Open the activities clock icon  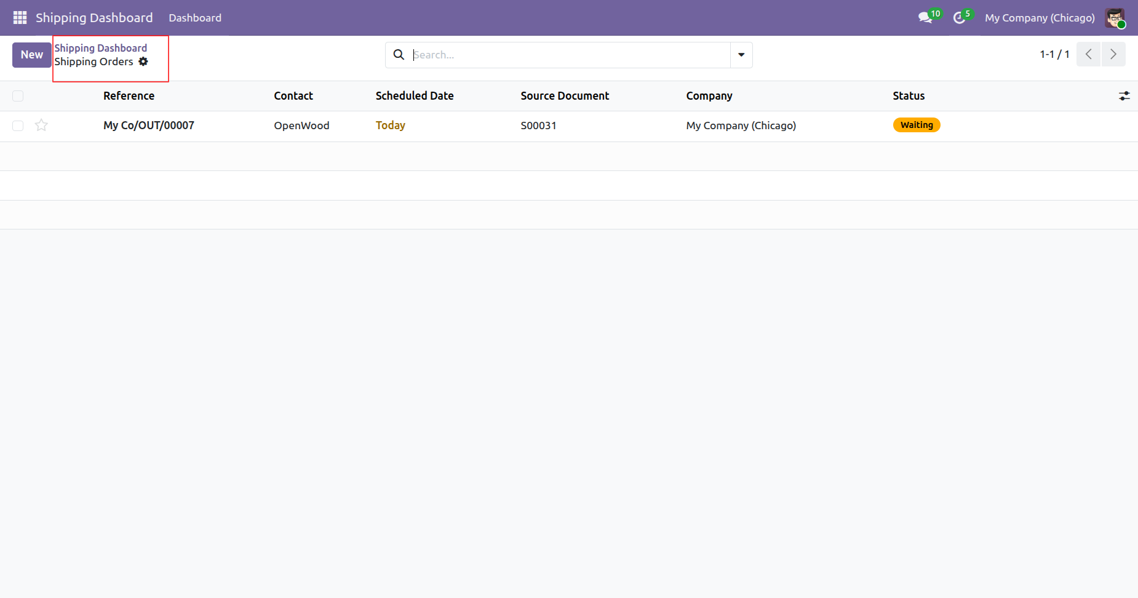[959, 18]
